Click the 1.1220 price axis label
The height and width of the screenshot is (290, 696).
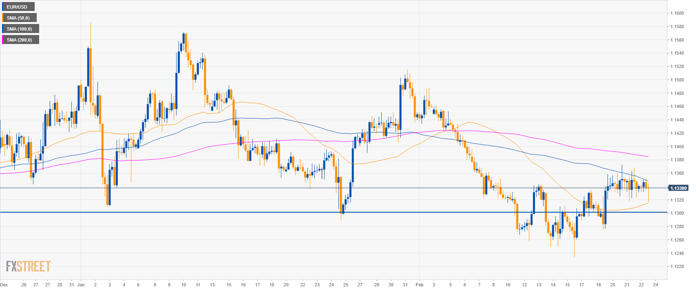(677, 267)
